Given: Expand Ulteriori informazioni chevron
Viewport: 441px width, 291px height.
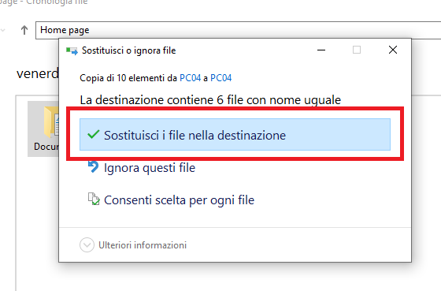Looking at the screenshot, I should tap(87, 245).
